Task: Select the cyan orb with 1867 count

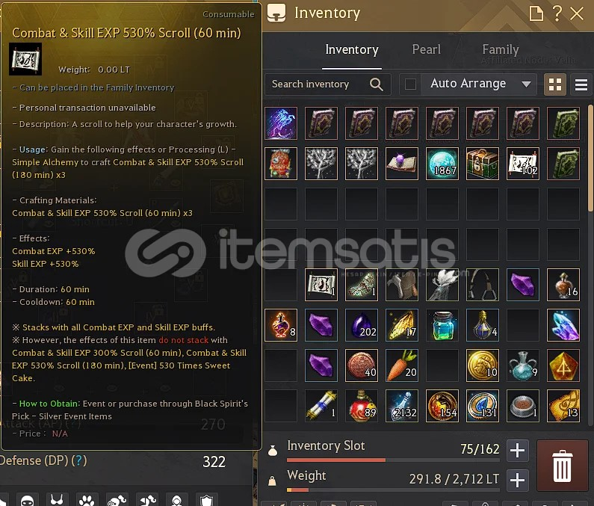Action: [x=442, y=164]
